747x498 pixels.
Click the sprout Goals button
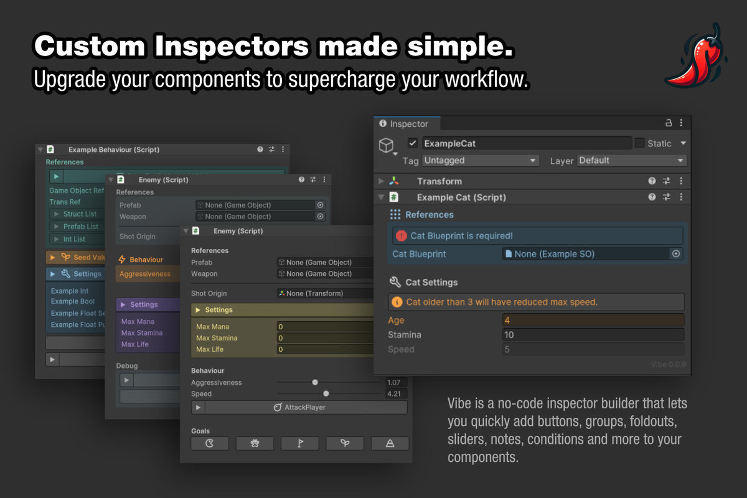tap(345, 443)
